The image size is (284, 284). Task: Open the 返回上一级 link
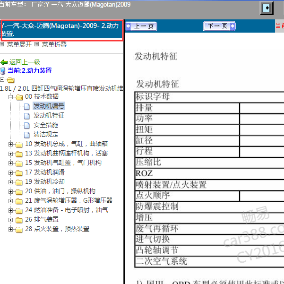[25, 62]
